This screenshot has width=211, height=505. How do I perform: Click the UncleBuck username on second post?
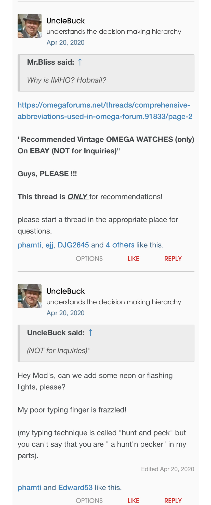(x=65, y=291)
